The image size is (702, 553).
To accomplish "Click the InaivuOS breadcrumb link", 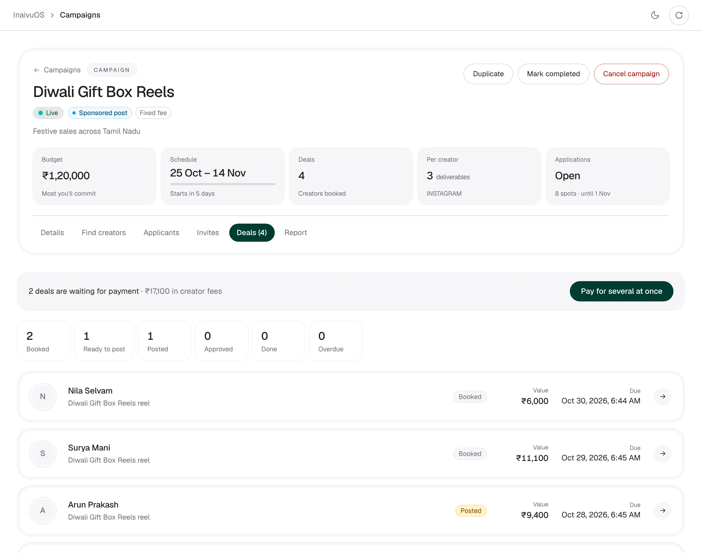I will [29, 15].
